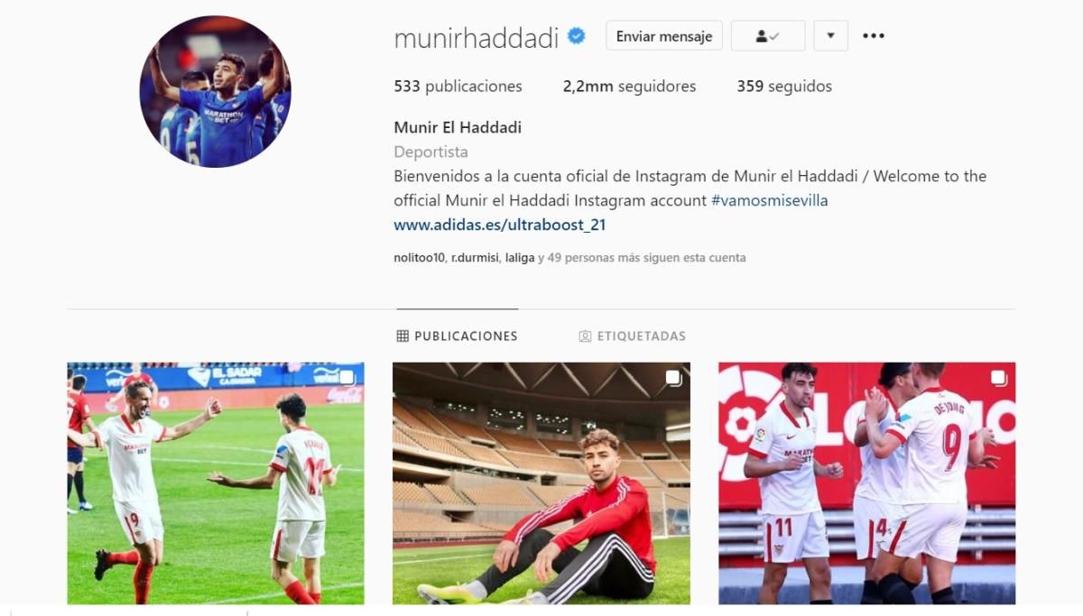Click the blue verified badge next to munirhaddadi
The image size is (1083, 616).
pyautogui.click(x=577, y=36)
